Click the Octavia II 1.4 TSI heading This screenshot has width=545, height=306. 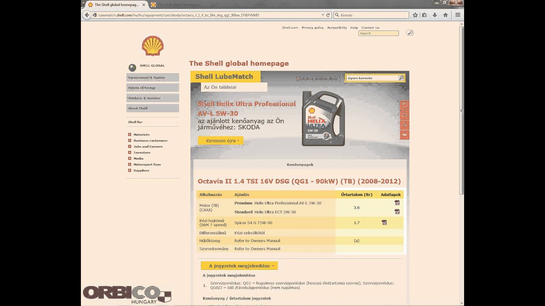pos(299,181)
